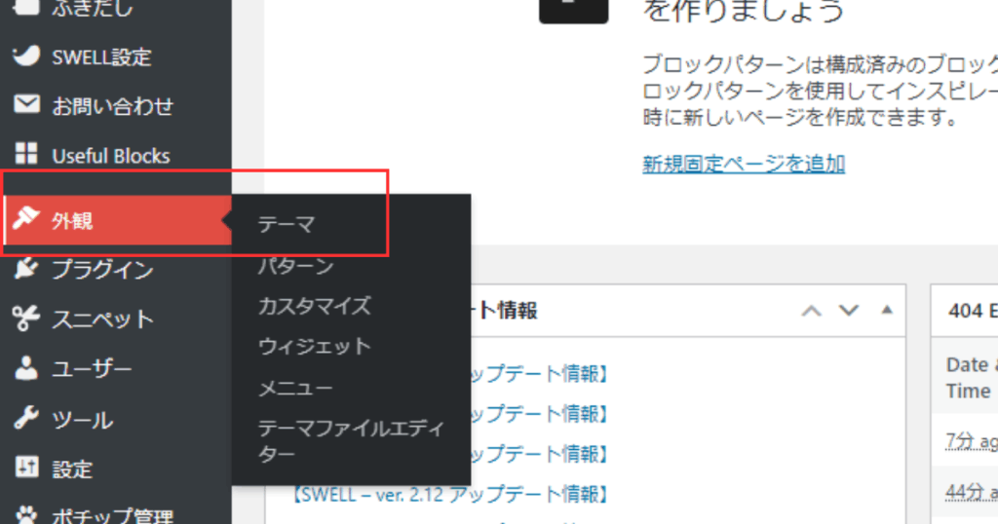
Task: Click the ポチップ管理 paw icon
Action: click(26, 514)
